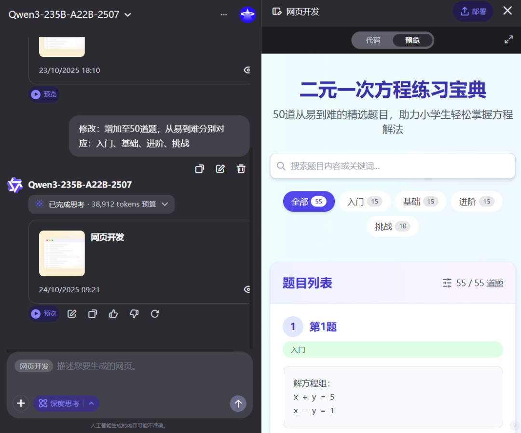Open the 深度思考 chevron options
The width and height of the screenshot is (521, 433).
point(91,403)
